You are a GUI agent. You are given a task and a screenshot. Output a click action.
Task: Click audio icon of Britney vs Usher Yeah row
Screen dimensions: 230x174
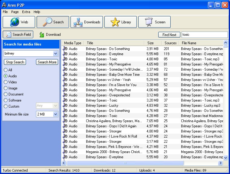[x=65, y=79]
